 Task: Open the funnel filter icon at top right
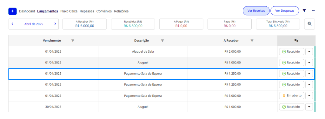click(x=304, y=11)
